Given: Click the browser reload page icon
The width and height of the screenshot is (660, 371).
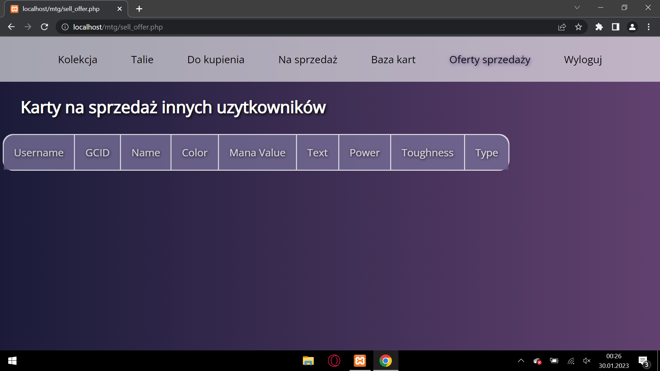Looking at the screenshot, I should click(x=44, y=27).
